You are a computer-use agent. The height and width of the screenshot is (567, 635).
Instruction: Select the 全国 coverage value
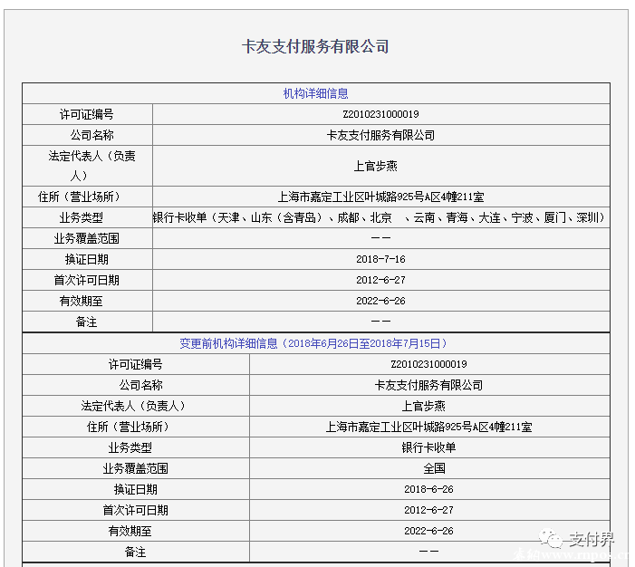(x=435, y=468)
